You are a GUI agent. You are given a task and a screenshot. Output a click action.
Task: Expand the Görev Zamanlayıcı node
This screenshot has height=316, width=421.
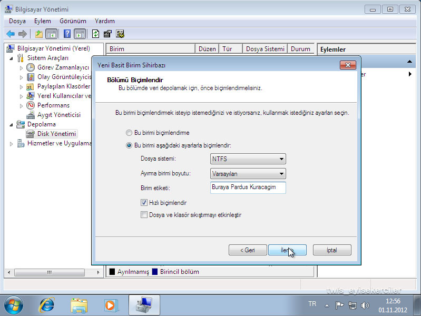[21, 68]
